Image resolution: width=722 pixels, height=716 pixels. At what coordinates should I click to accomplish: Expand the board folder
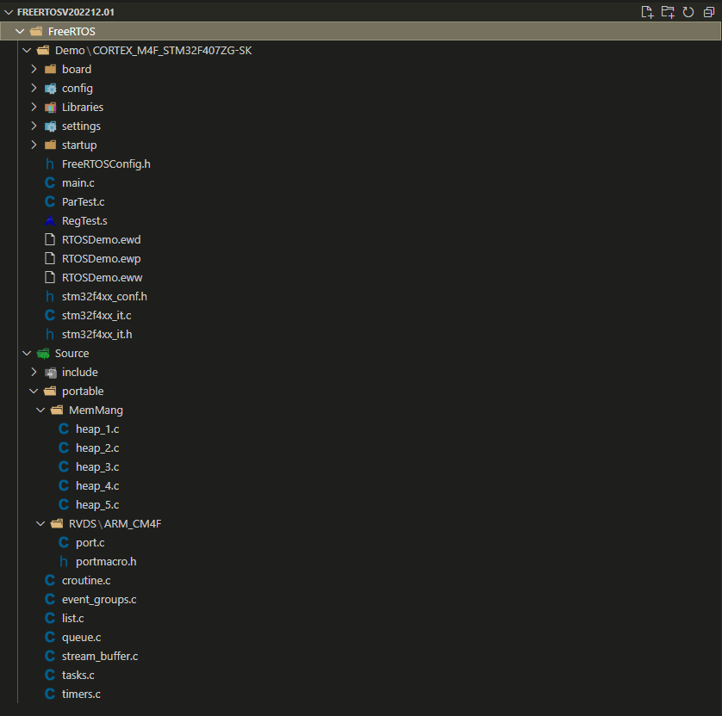(34, 70)
